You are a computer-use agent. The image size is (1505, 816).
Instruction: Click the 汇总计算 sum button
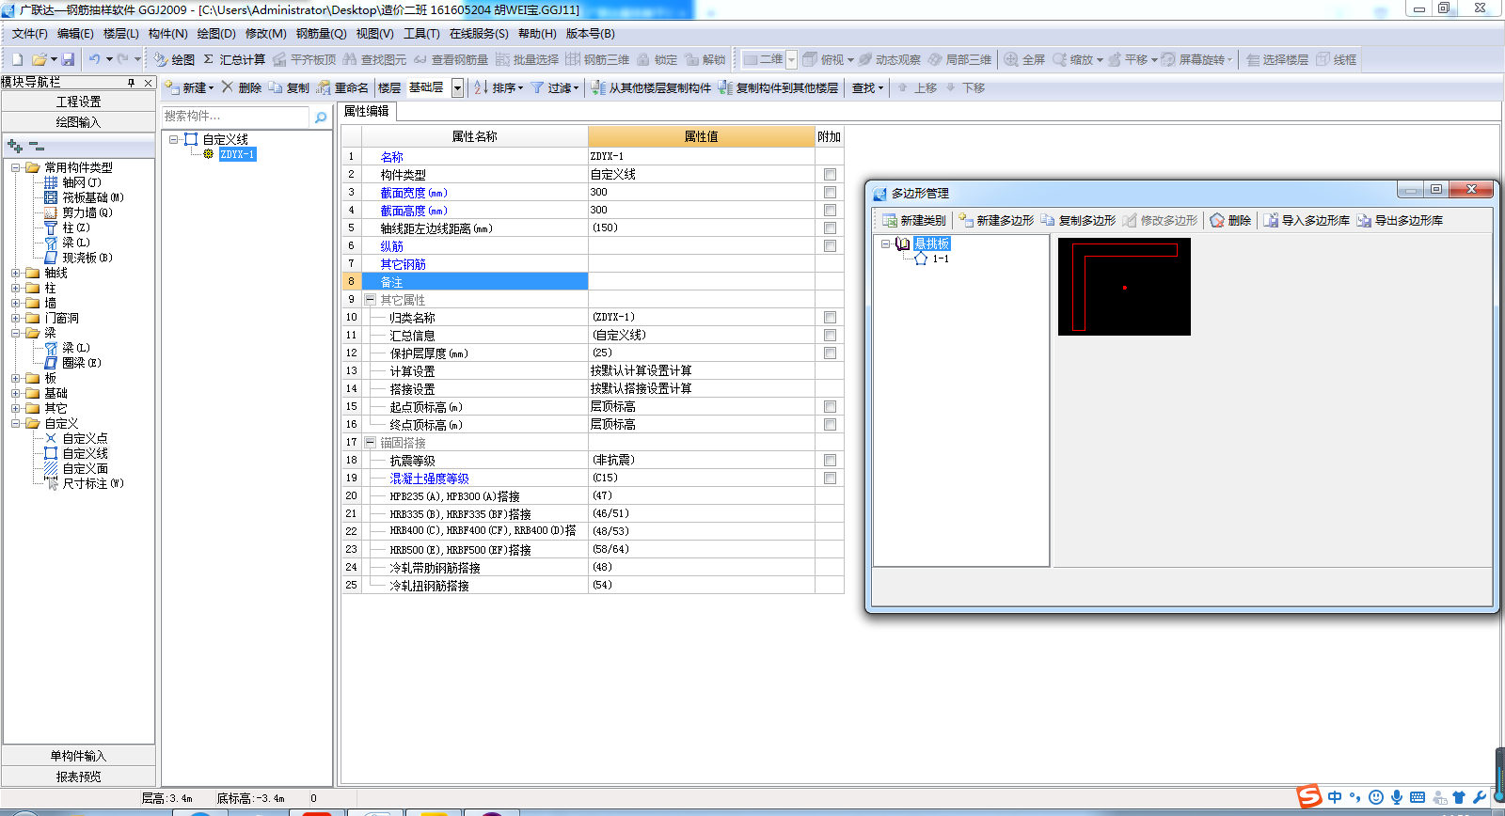[x=234, y=59]
